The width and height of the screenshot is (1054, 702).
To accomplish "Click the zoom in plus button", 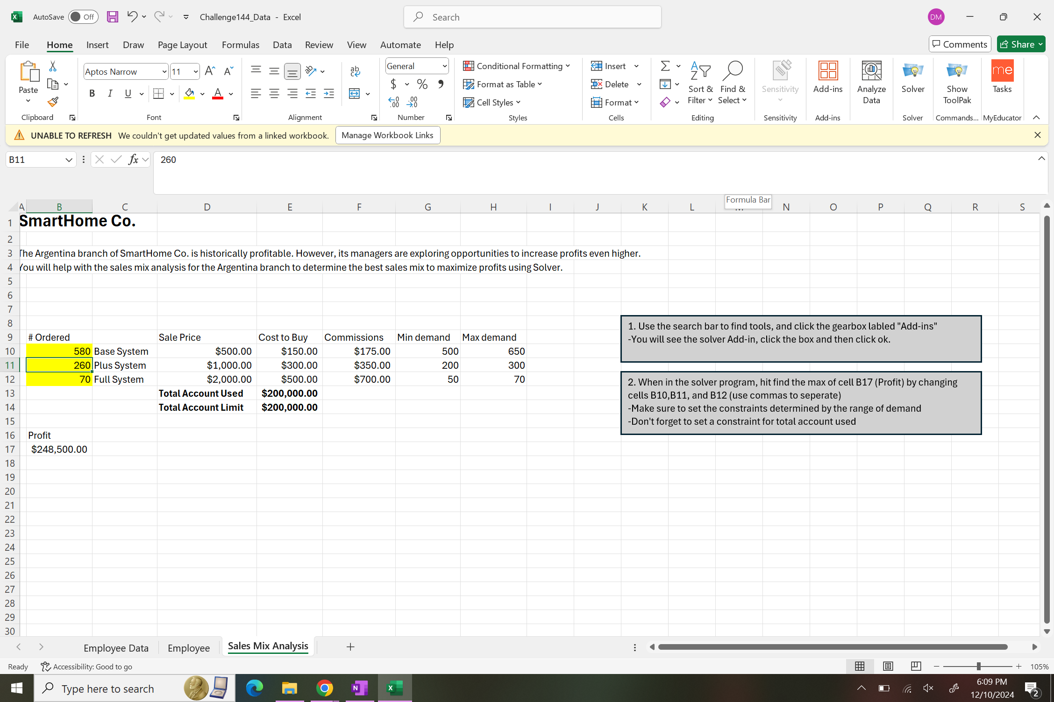I will tap(1019, 667).
